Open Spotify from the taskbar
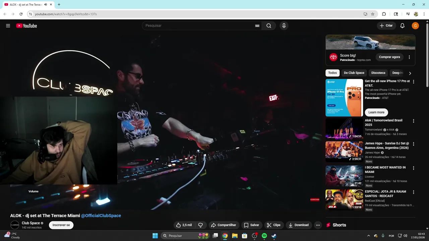 coord(264,236)
